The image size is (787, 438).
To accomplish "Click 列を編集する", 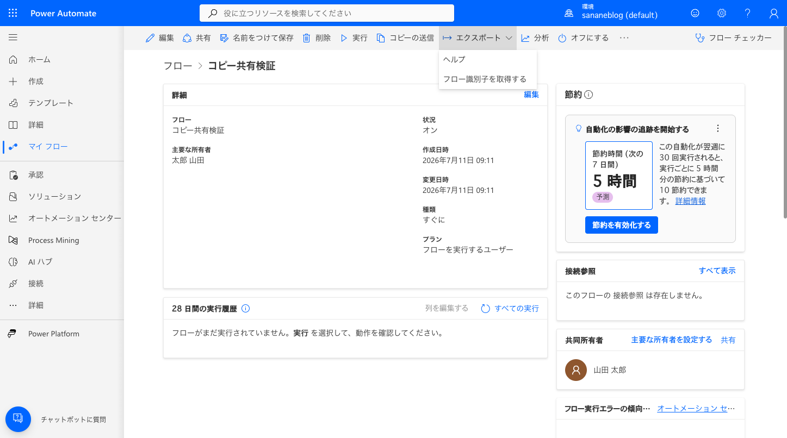I will click(x=447, y=308).
